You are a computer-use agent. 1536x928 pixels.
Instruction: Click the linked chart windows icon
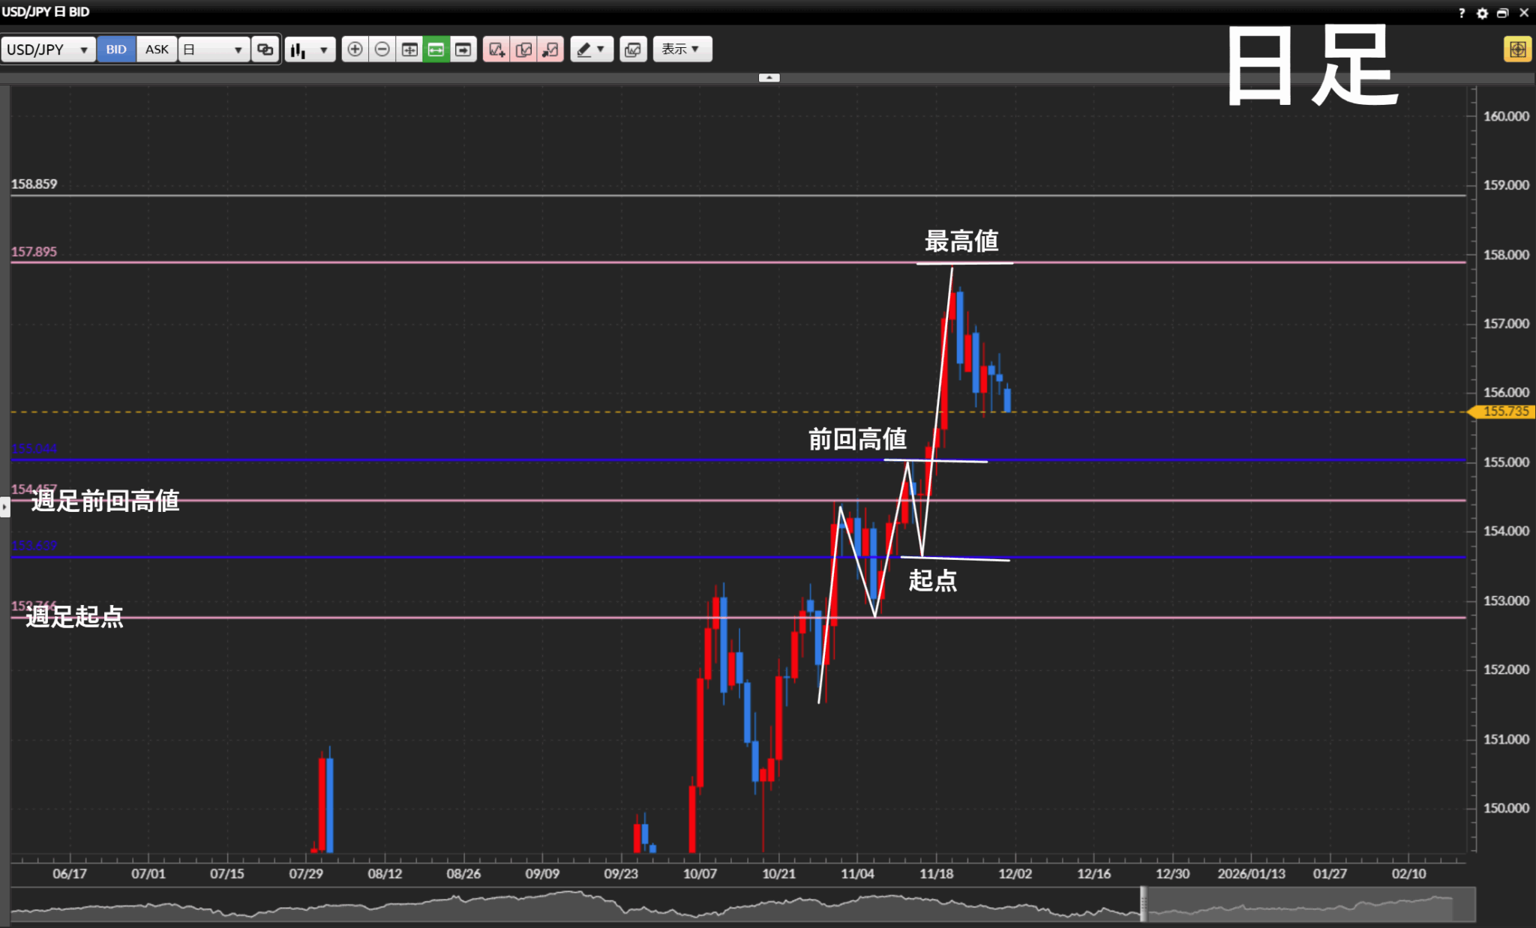point(265,49)
